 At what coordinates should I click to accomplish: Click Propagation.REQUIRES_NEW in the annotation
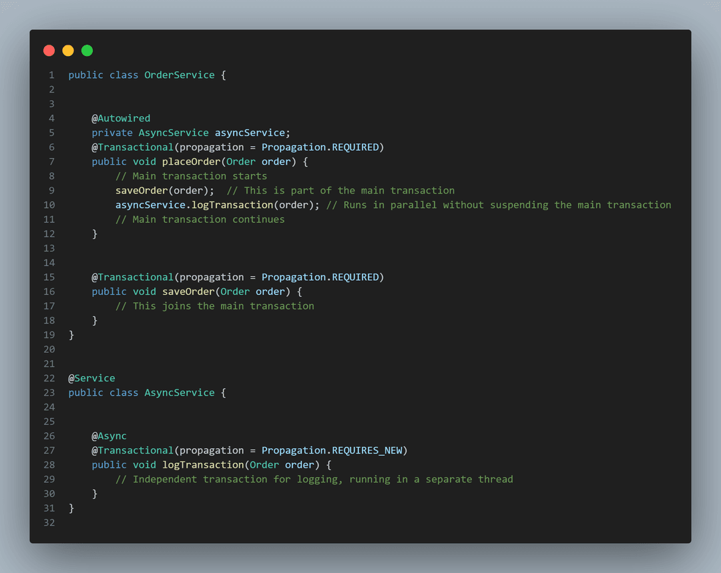pos(332,450)
